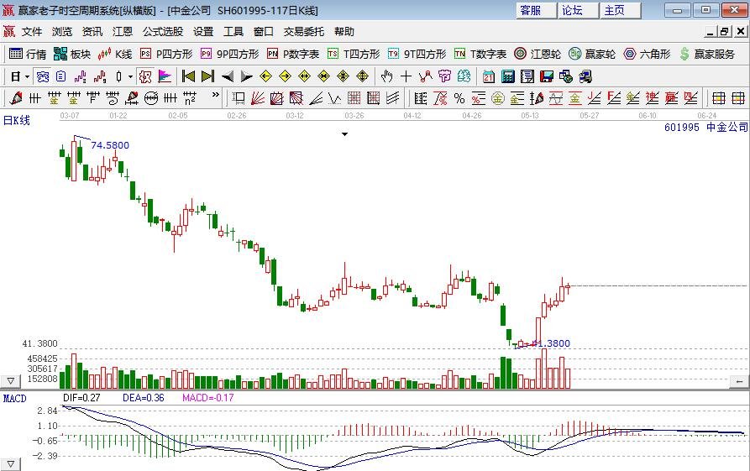Select the crosshair cursor tool

click(406, 76)
